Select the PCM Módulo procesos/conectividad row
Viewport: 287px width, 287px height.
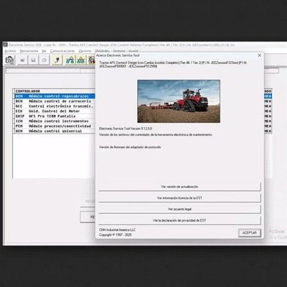55,126
